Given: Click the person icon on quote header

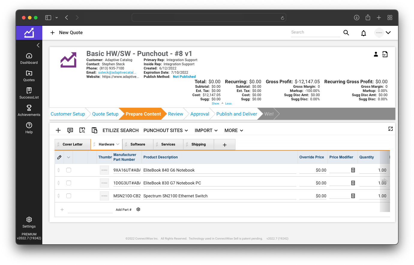Looking at the screenshot, I should (376, 54).
